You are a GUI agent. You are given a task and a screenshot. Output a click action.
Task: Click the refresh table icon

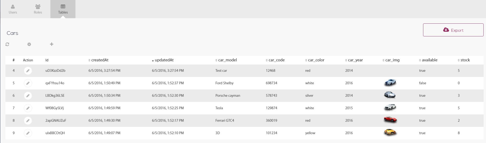[x=7, y=44]
